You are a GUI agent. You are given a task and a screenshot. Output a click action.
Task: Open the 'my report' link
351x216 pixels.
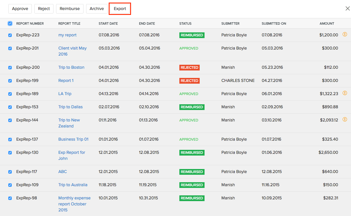[x=68, y=35]
